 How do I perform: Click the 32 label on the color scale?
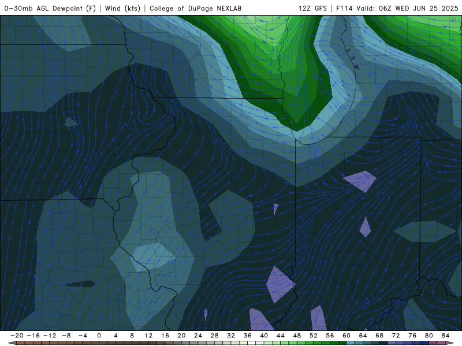231,336
